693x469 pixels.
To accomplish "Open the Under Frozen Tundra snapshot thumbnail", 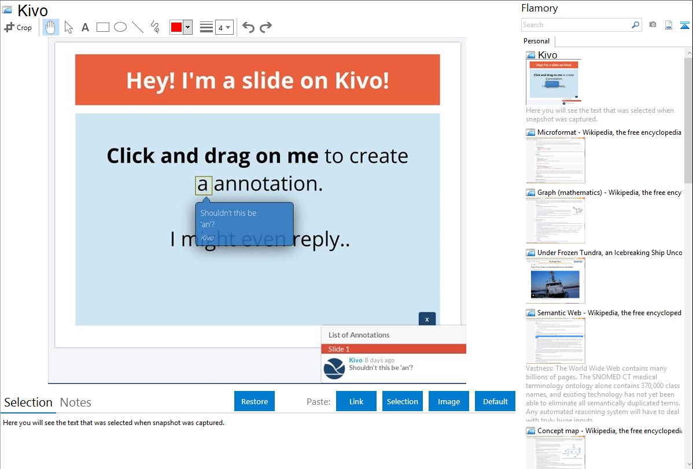I will coord(555,280).
